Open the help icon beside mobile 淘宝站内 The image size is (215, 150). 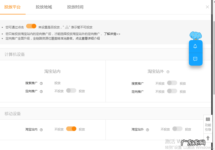(41, 129)
